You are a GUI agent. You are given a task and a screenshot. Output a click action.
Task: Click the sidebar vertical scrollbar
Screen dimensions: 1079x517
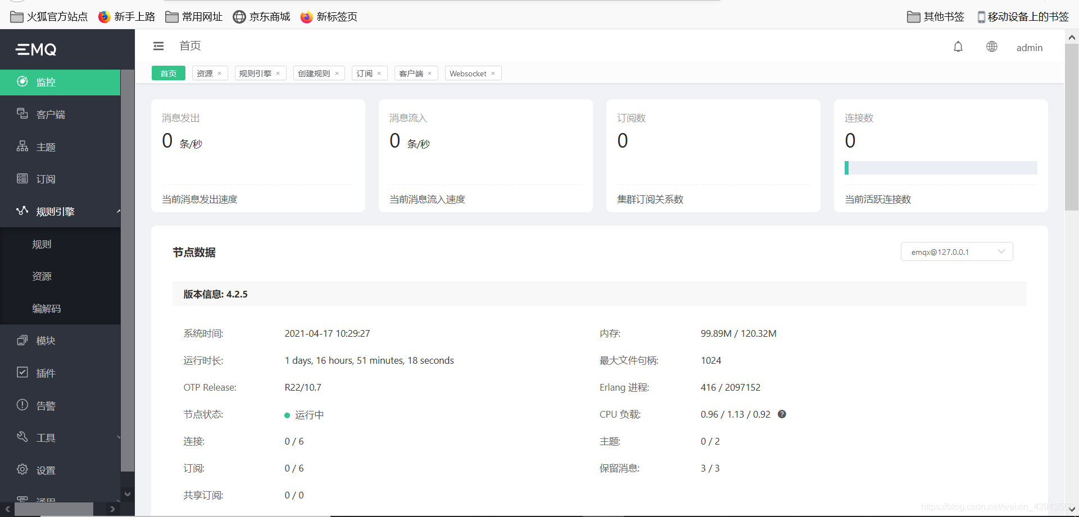point(128,271)
